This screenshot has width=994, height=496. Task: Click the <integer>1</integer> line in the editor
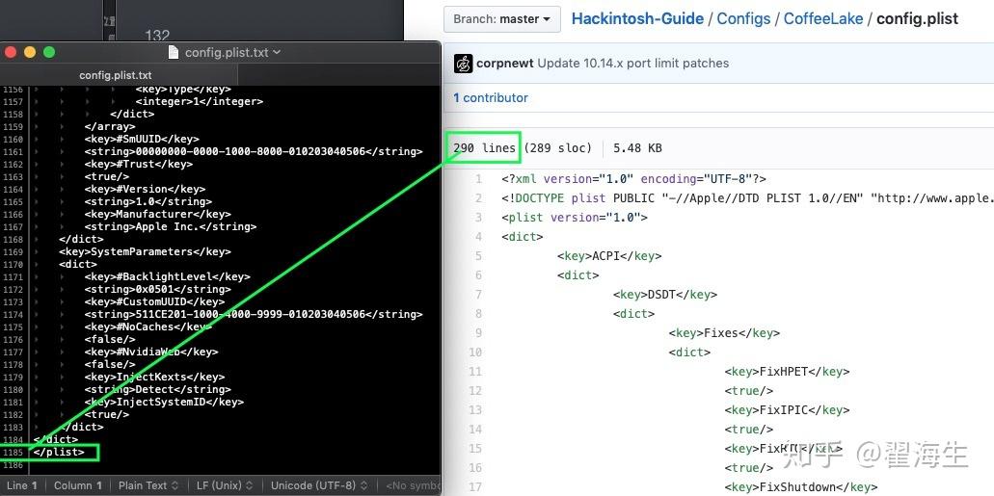(199, 101)
